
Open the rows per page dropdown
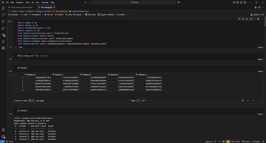coord(31,101)
